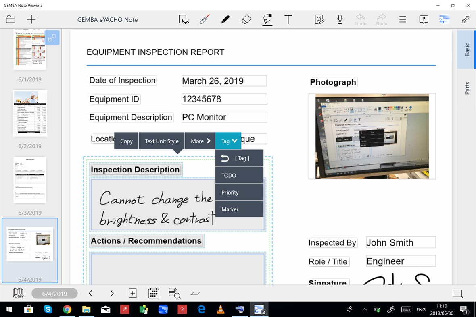
Task: Expand the page list panel
Action: point(52,37)
